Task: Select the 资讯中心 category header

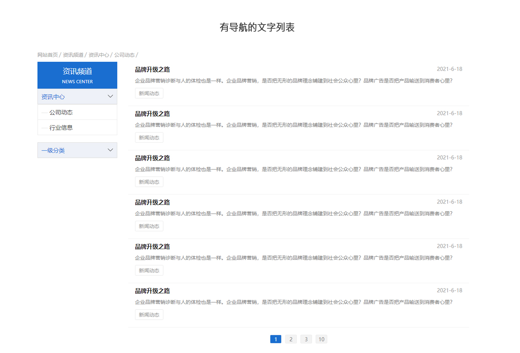Action: [x=77, y=97]
